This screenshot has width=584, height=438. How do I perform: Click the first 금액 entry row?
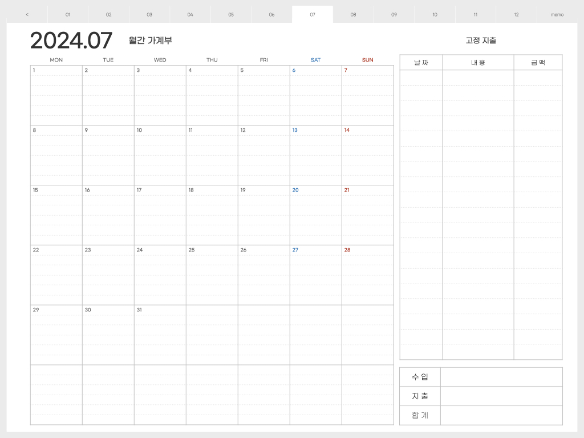[538, 78]
